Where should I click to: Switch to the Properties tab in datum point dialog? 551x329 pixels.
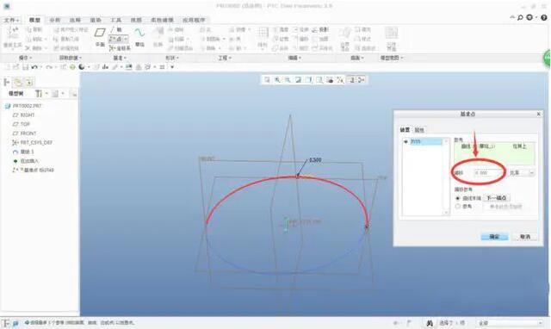pos(419,130)
